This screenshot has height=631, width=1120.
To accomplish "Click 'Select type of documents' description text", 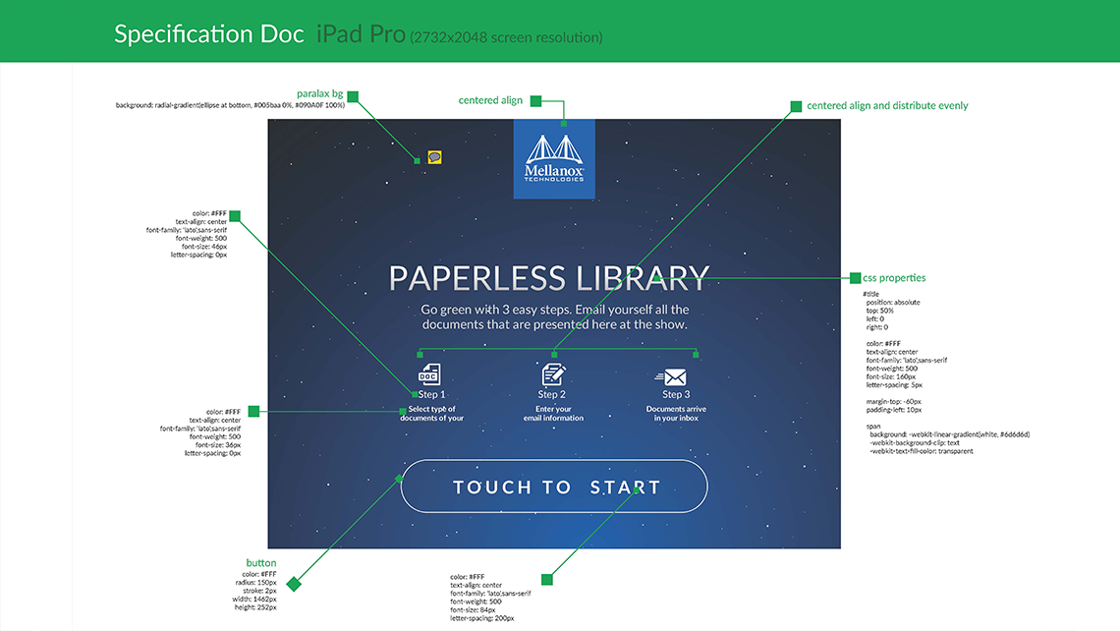I will [x=431, y=414].
